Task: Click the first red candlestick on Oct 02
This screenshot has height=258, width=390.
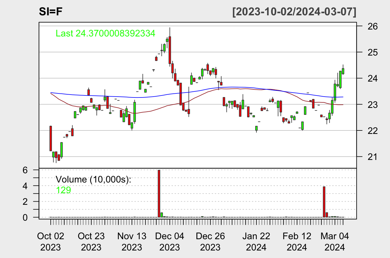Action: (51, 138)
